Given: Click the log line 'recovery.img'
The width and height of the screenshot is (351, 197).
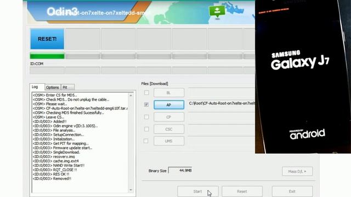Looking at the screenshot, I should click(54, 157).
